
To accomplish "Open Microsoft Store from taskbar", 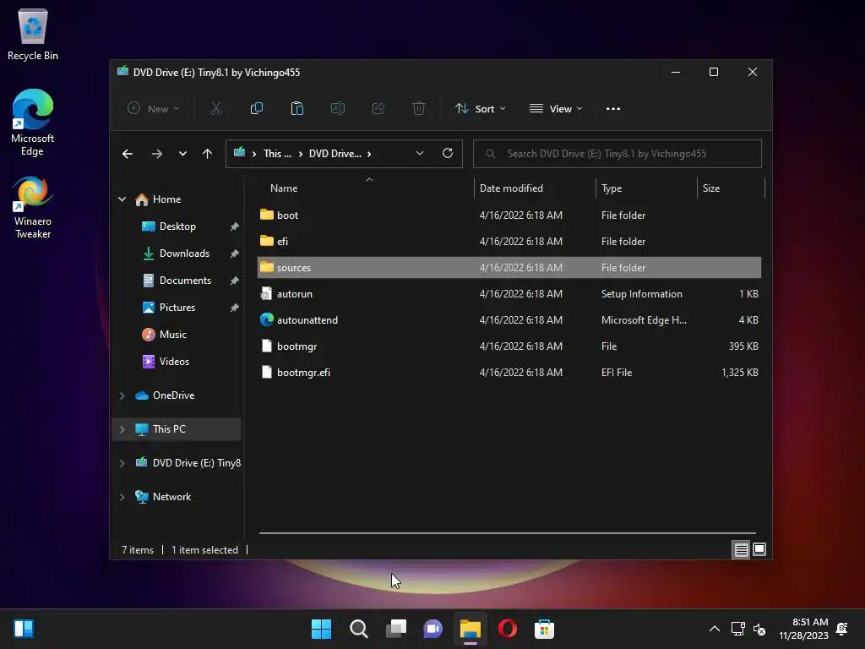I will point(545,629).
